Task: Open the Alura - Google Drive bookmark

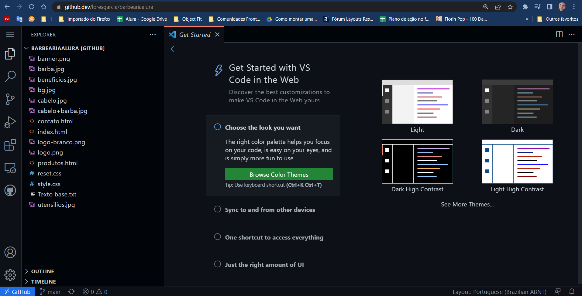Action: pos(142,19)
